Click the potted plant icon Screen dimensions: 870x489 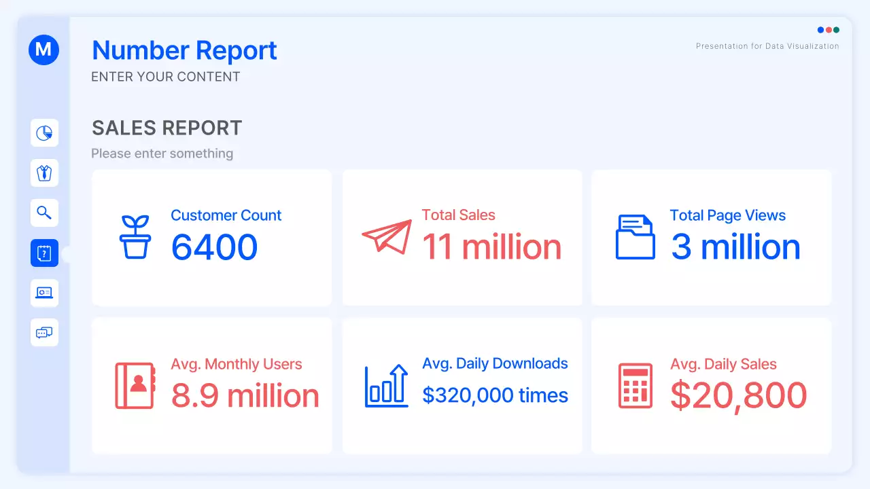135,236
